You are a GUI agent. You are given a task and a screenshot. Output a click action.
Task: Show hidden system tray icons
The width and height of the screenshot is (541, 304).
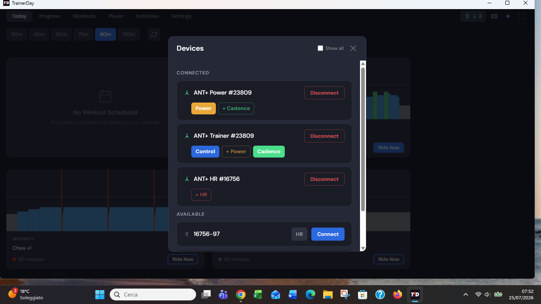pos(466,294)
